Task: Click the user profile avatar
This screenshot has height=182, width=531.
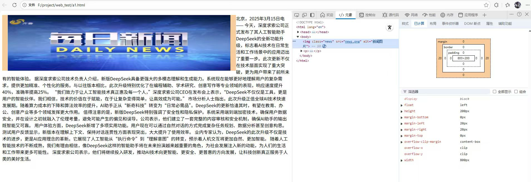Action: pos(518,5)
